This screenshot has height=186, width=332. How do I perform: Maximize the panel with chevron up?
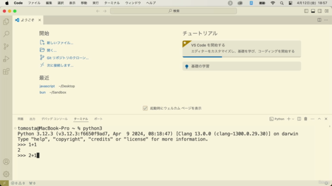point(320,119)
